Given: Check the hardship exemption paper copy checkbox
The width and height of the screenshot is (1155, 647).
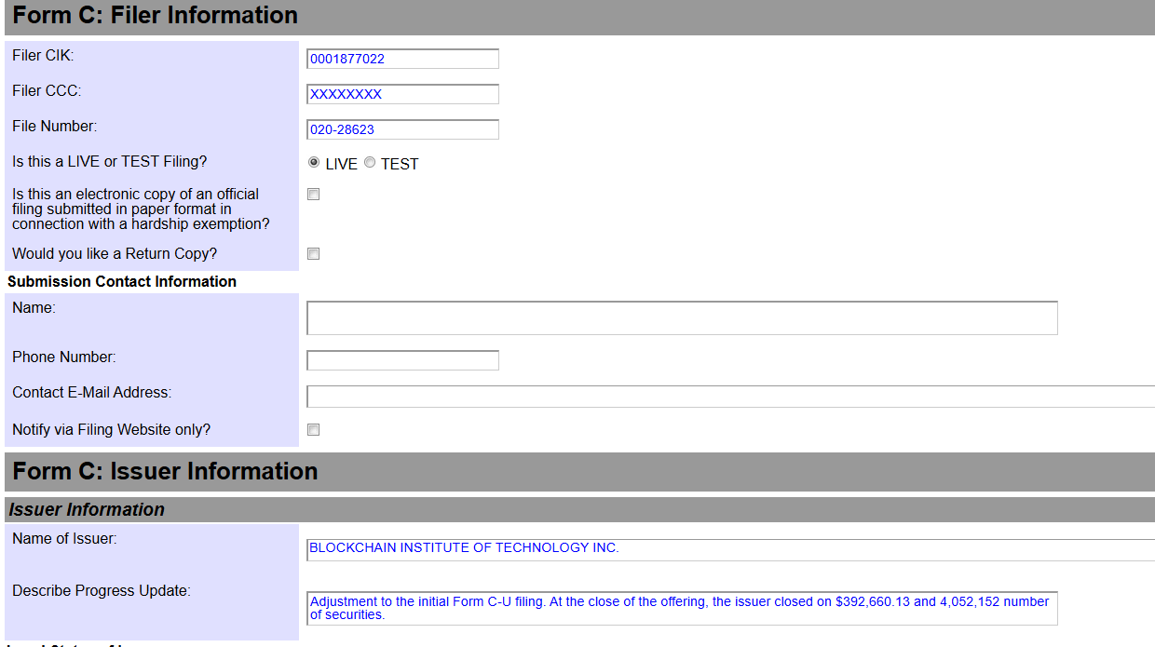Looking at the screenshot, I should (x=314, y=195).
